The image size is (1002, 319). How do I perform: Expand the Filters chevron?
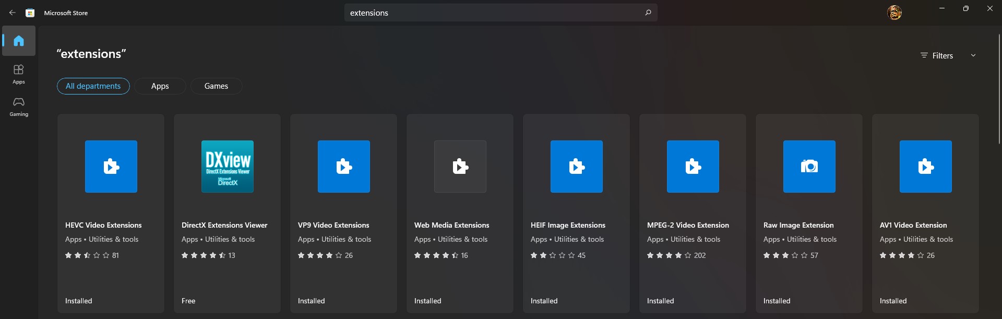(x=973, y=55)
